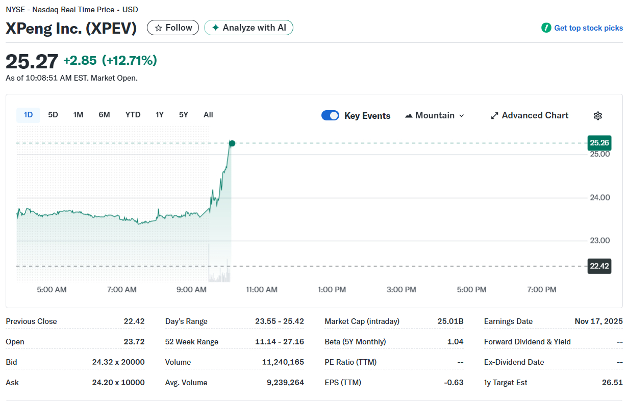Screen dimensions: 628x401
Task: Click the large 25.27 price
Action: tap(32, 62)
